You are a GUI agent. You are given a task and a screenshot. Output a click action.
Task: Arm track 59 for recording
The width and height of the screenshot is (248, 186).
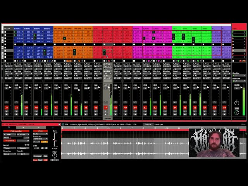(x=224, y=114)
